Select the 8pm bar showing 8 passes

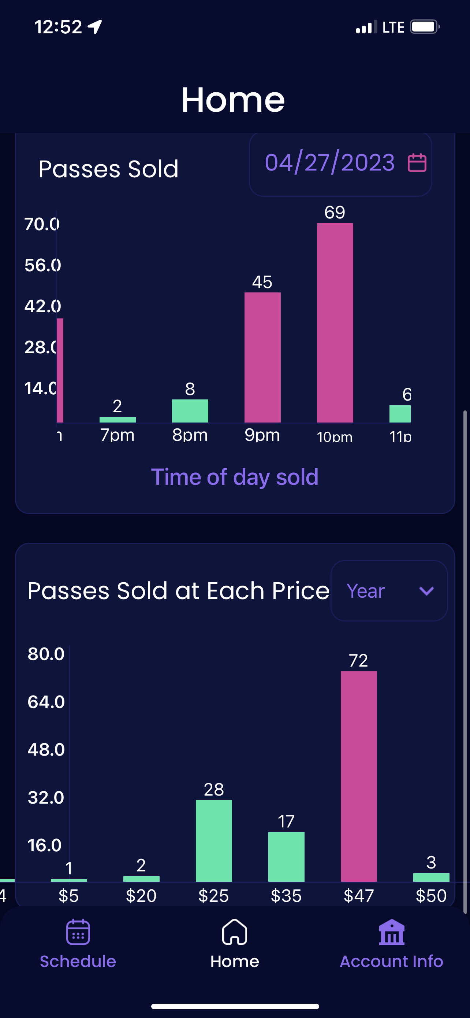tap(190, 410)
